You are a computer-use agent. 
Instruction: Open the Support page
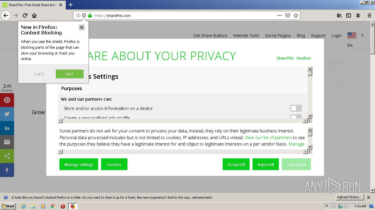click(318, 36)
